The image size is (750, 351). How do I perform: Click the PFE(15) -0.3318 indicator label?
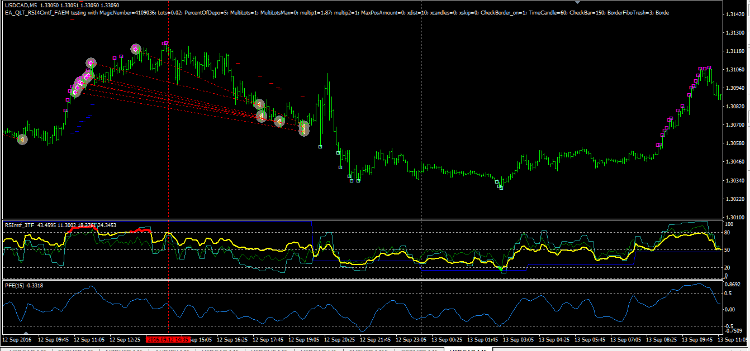click(24, 286)
